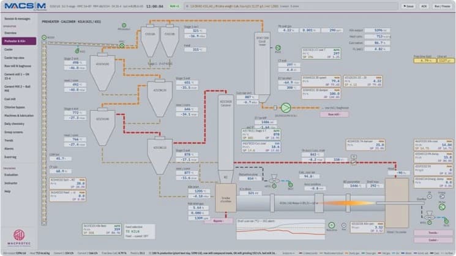Click the pink Raw mill navigation button
The height and width of the screenshot is (256, 456).
pos(334,115)
